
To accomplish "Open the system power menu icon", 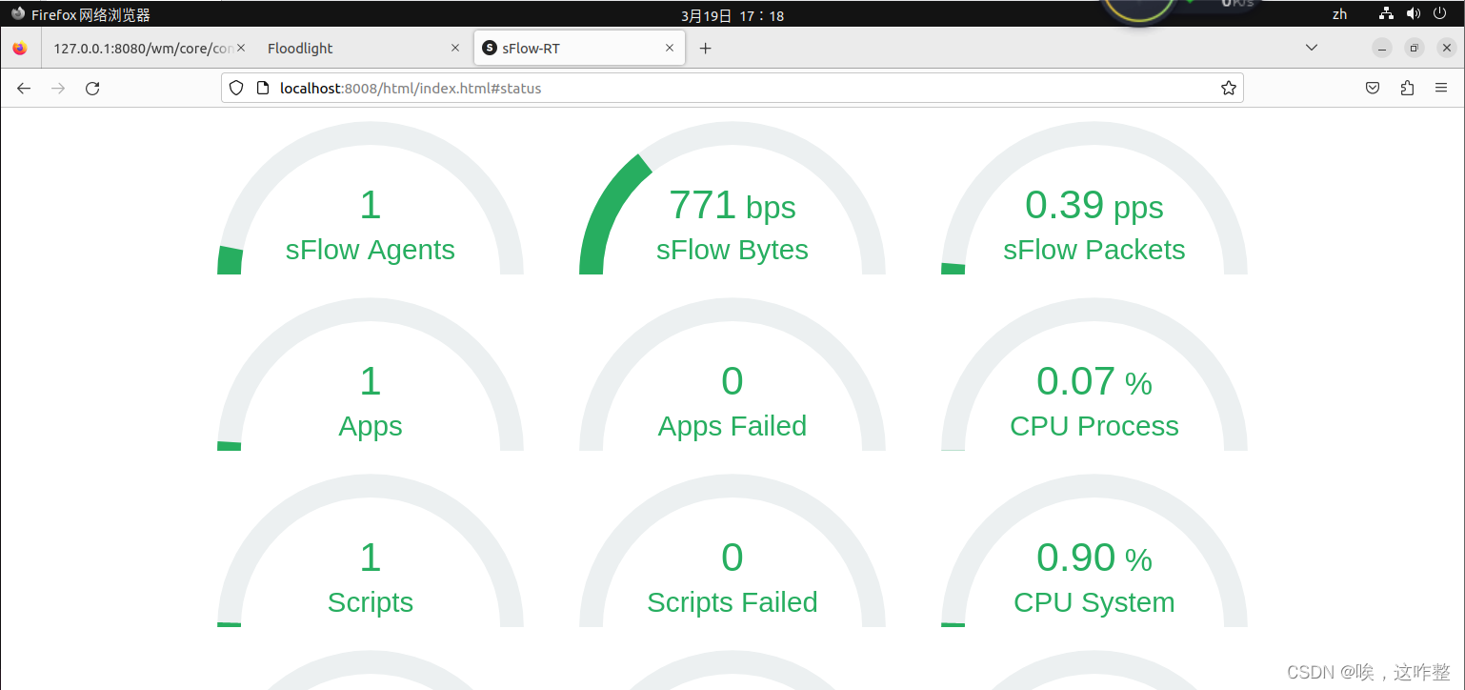I will click(1440, 13).
